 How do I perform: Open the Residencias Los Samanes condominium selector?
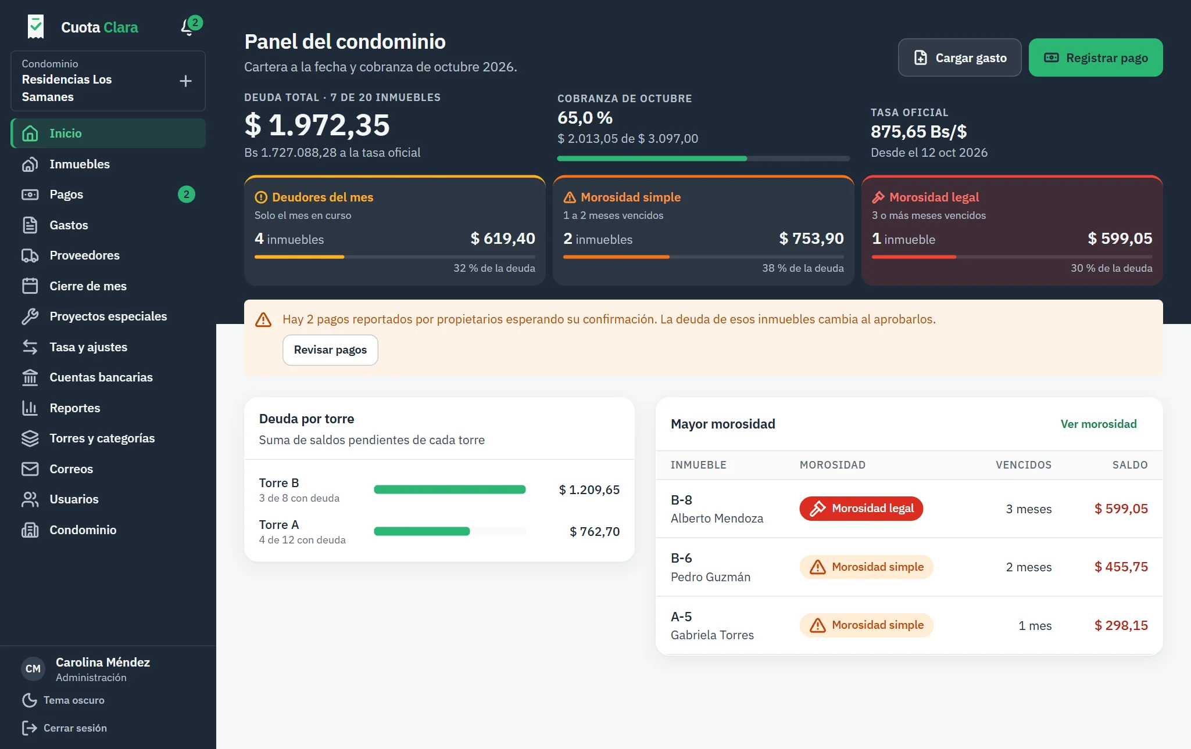(108, 81)
